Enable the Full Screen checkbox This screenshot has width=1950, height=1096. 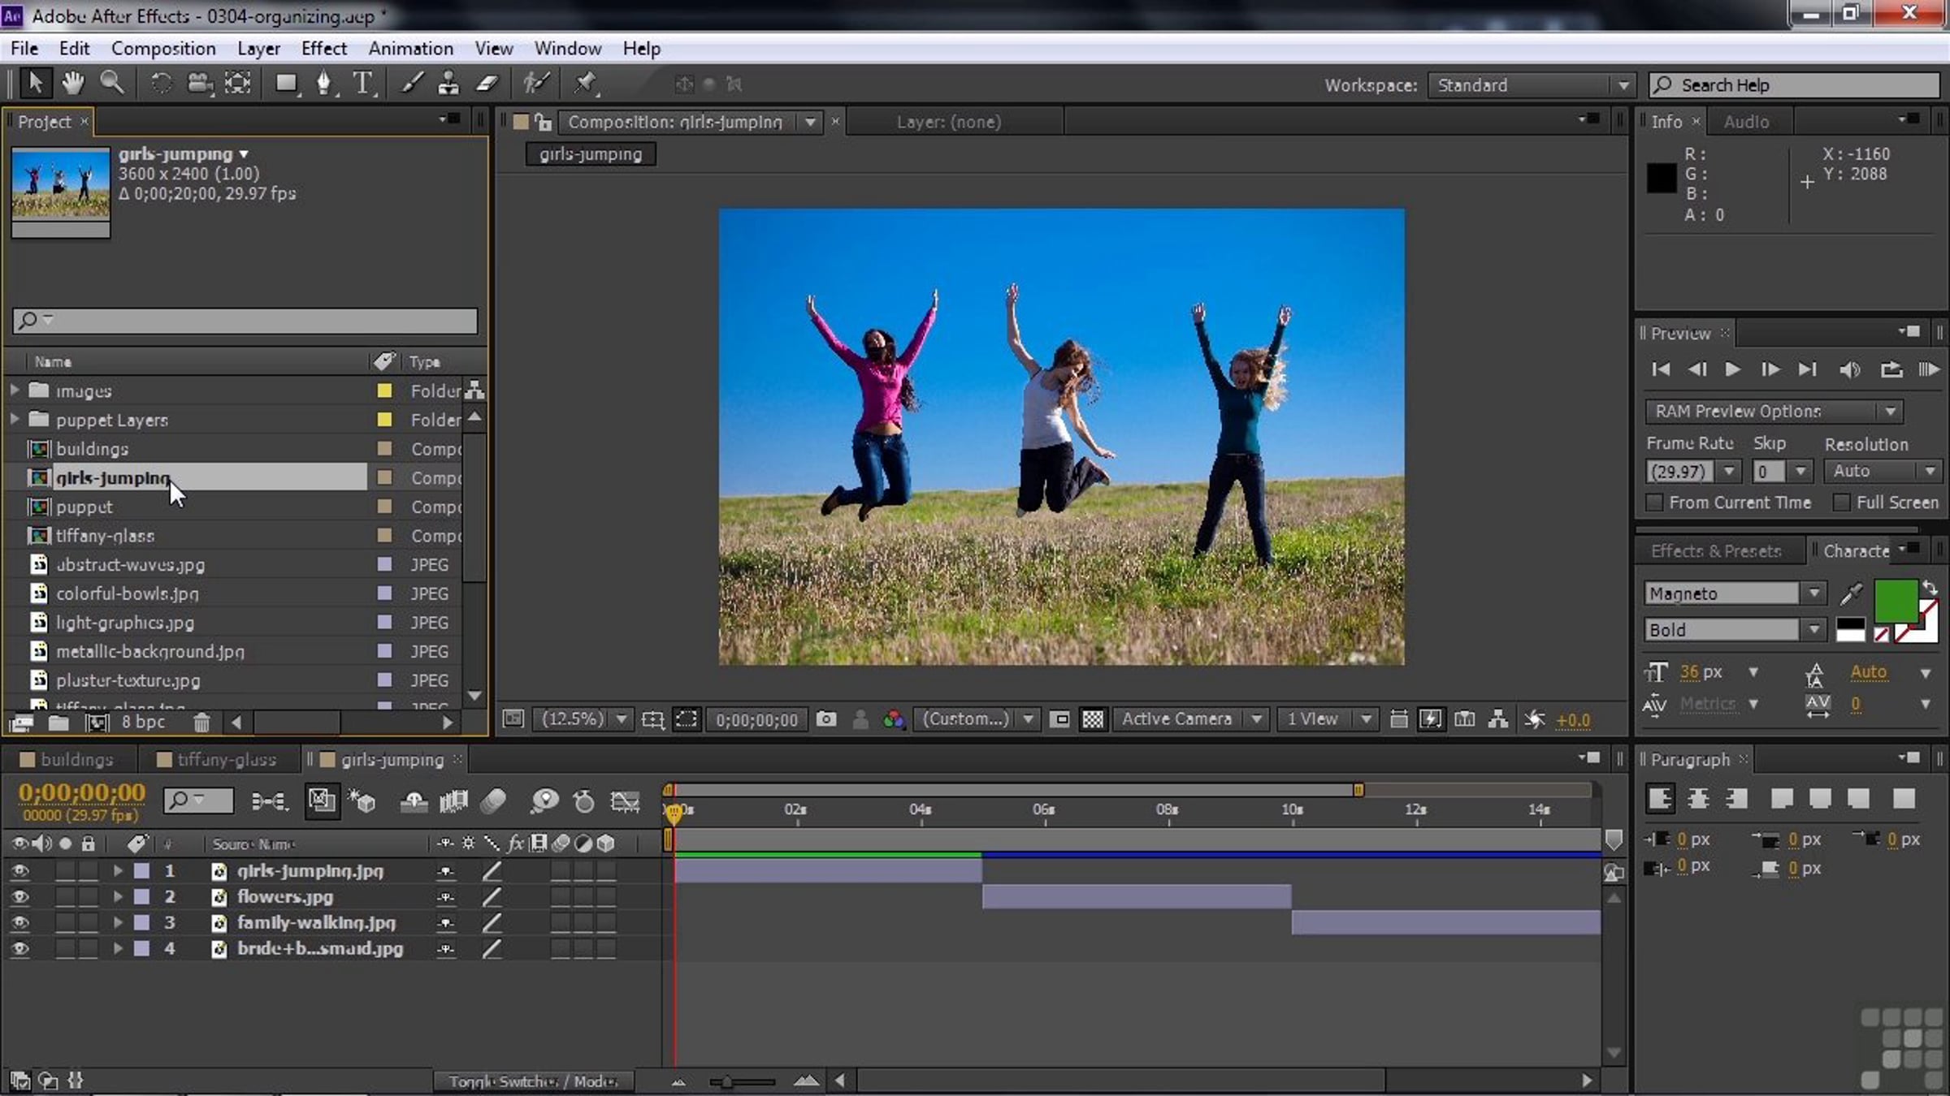click(1842, 503)
